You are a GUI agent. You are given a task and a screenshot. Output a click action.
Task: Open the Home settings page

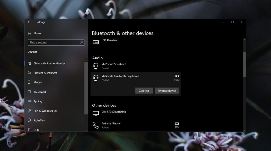pos(38,33)
